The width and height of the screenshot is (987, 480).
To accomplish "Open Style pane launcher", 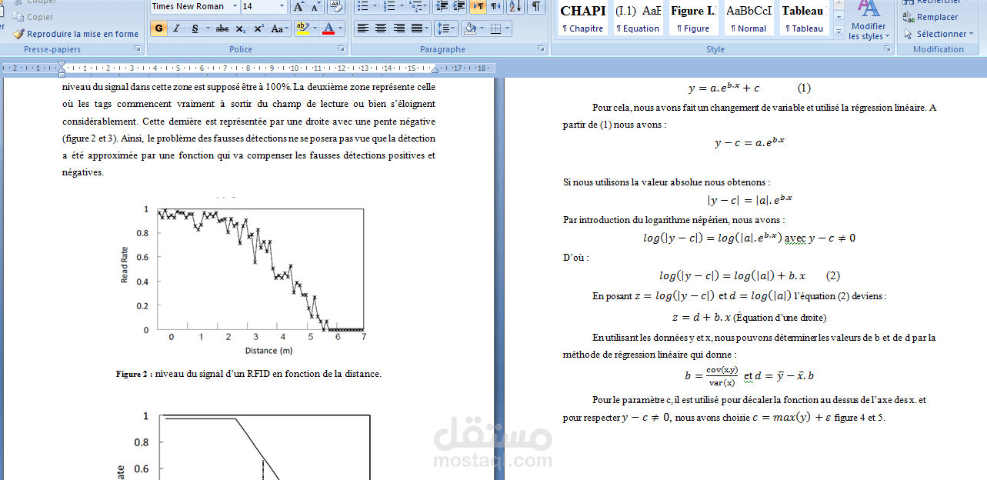I will [x=888, y=48].
